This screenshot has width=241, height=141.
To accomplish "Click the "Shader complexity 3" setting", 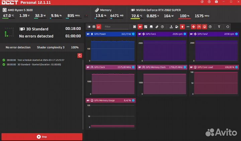I will [51, 47].
